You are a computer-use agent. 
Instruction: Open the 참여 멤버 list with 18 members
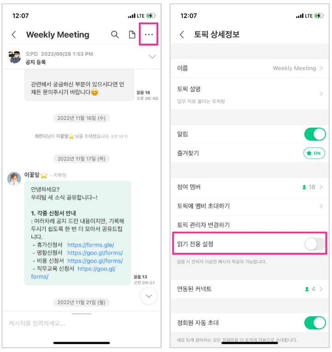click(x=250, y=187)
